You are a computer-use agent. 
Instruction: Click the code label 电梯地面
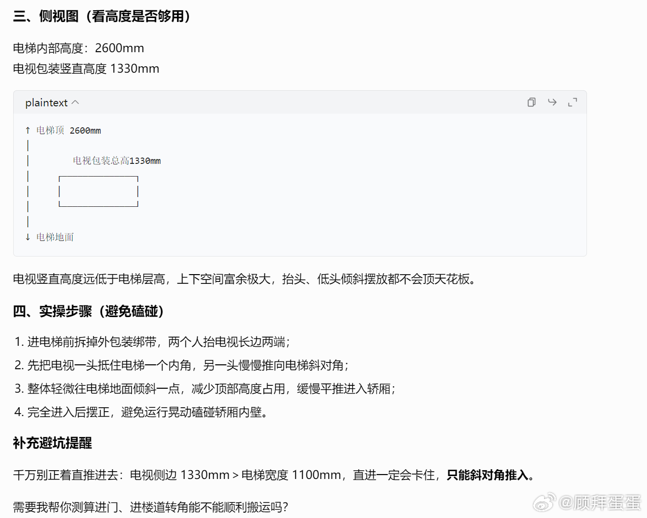point(55,237)
